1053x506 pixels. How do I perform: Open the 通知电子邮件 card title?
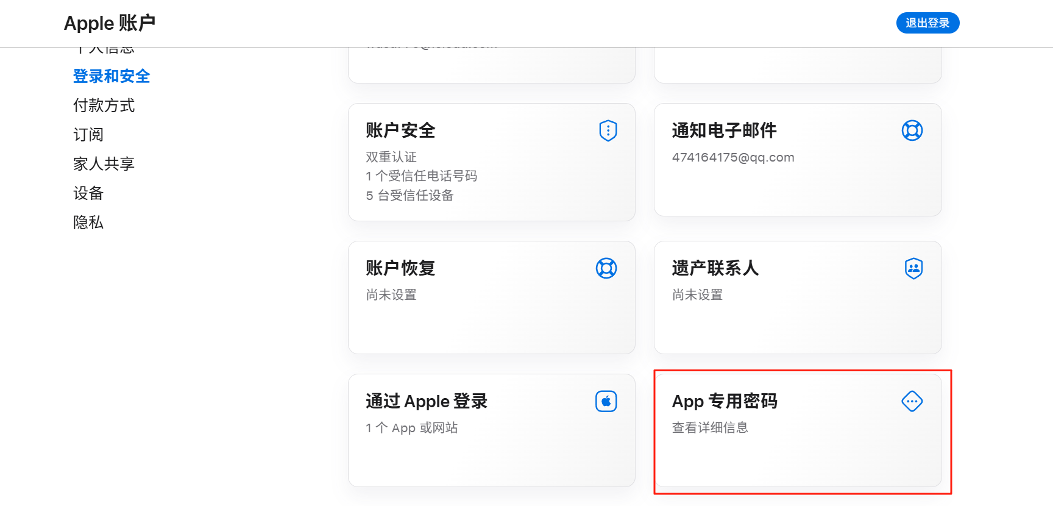(x=724, y=130)
